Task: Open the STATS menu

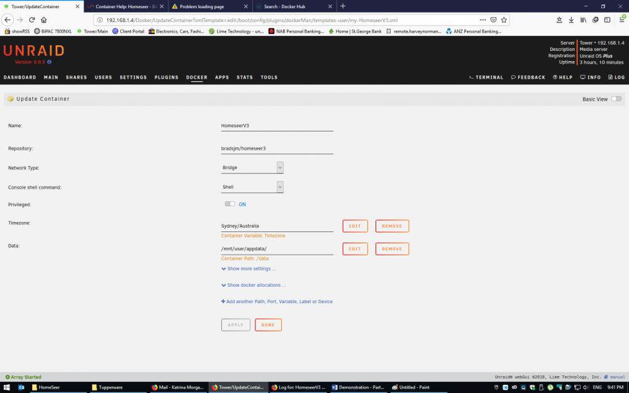Action: point(245,77)
